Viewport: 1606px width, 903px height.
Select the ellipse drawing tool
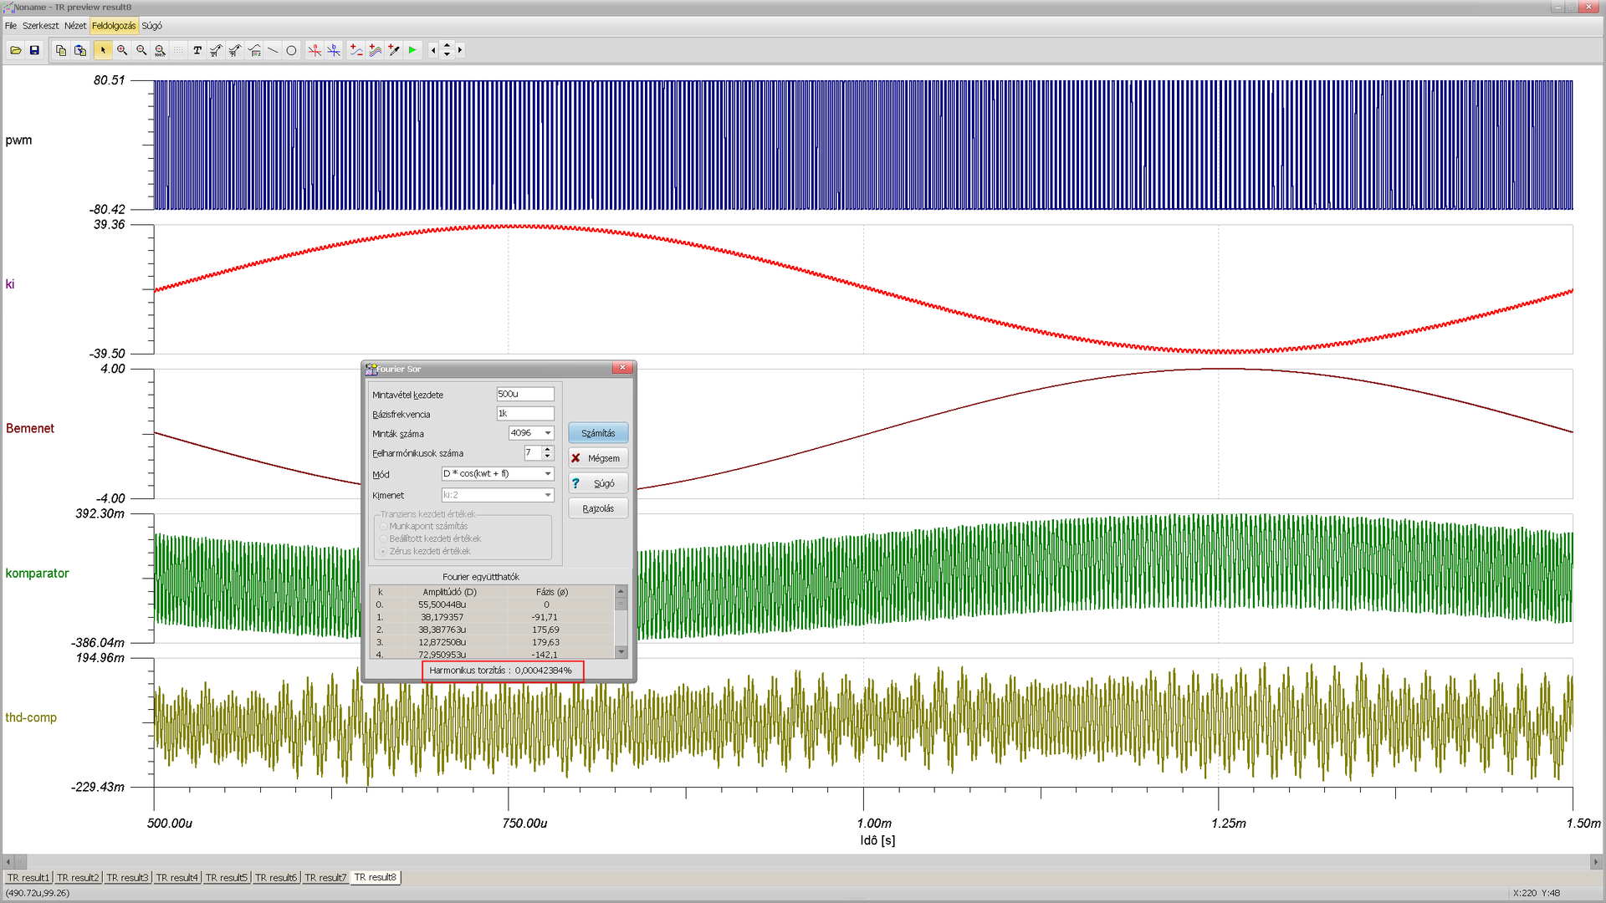(x=291, y=50)
